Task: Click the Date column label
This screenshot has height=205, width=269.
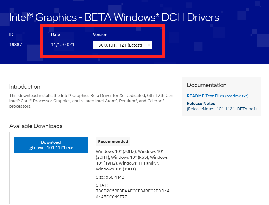Action: 55,35
